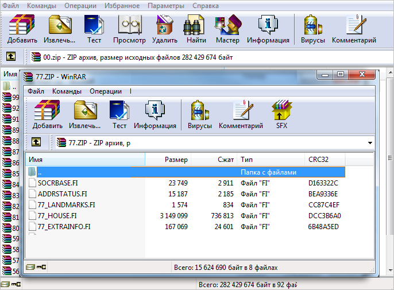Click 77.ZIP archive path field
The height and width of the screenshot is (290, 394).
pos(215,143)
